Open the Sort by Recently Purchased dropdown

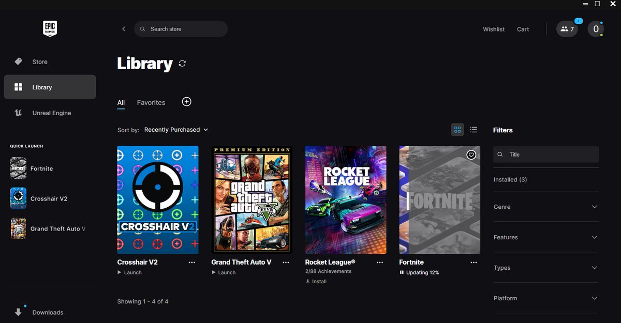[x=176, y=130]
